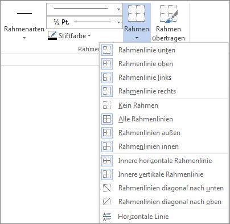The height and width of the screenshot is (224, 230).
Task: Click the Rahmenlinie oben border icon
Action: (107, 64)
